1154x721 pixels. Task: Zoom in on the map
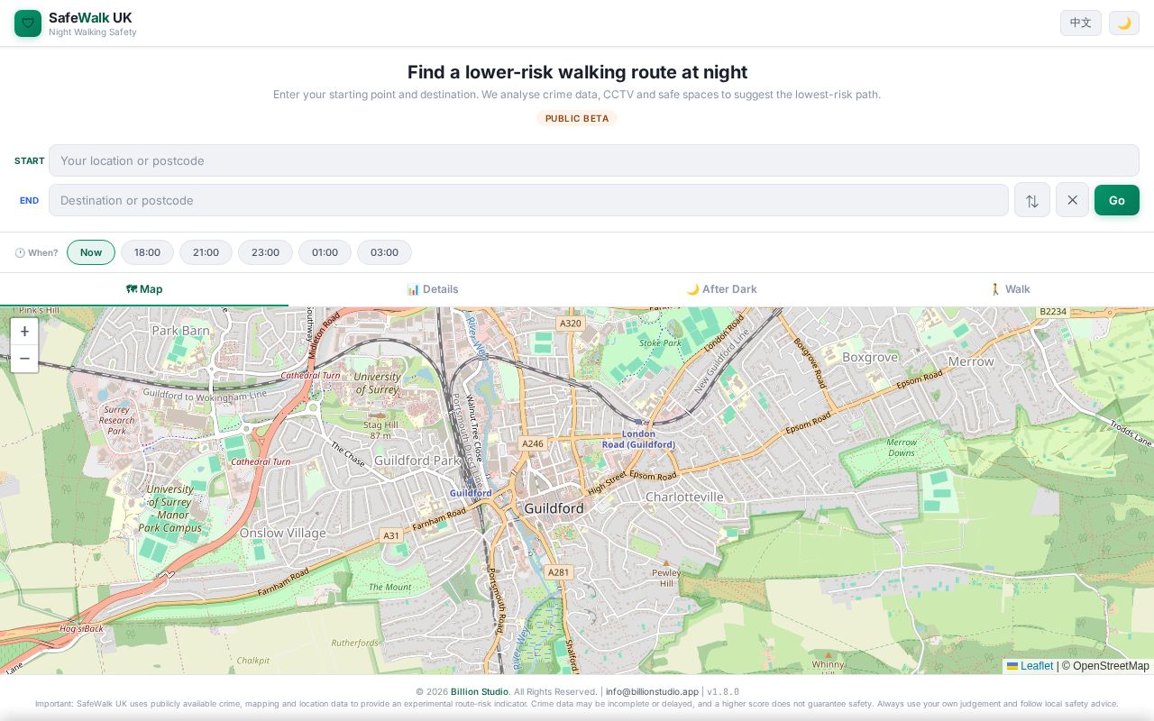pyautogui.click(x=24, y=332)
